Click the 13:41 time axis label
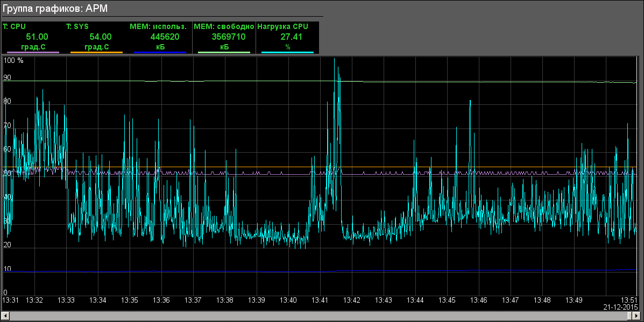This screenshot has width=644, height=322. coord(321,299)
